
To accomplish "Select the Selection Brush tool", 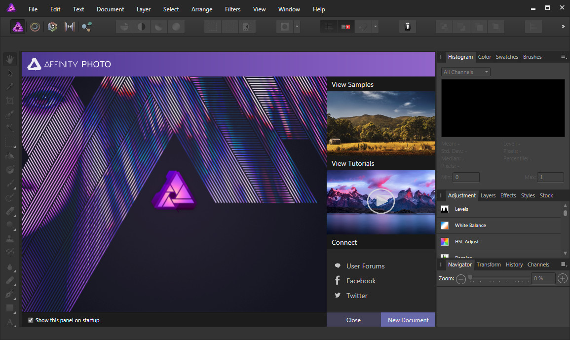I will (10, 114).
